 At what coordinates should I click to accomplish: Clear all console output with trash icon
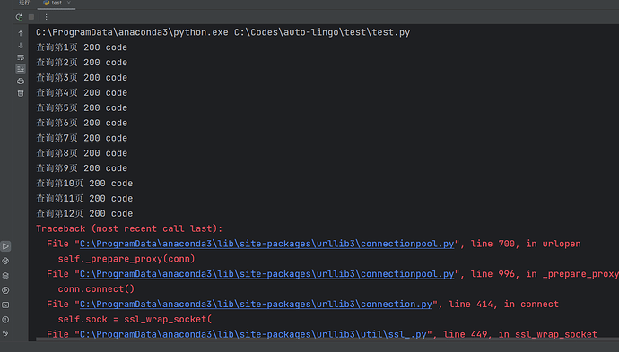[x=21, y=93]
